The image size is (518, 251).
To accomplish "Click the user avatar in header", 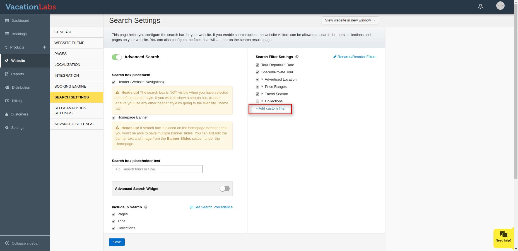I will point(500,6).
